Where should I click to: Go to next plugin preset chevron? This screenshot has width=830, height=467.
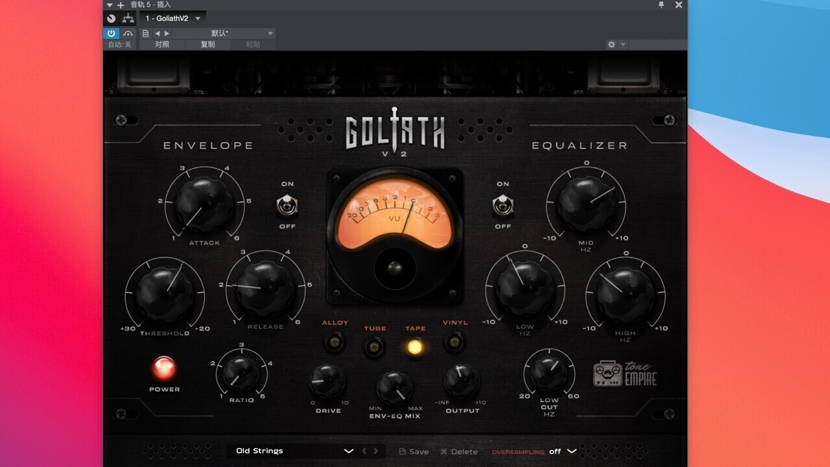tap(375, 451)
